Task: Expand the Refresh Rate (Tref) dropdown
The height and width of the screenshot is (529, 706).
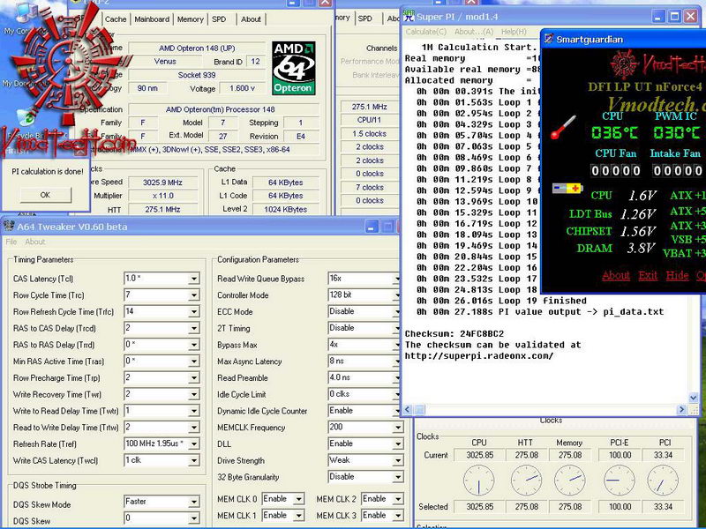Action: (x=193, y=444)
